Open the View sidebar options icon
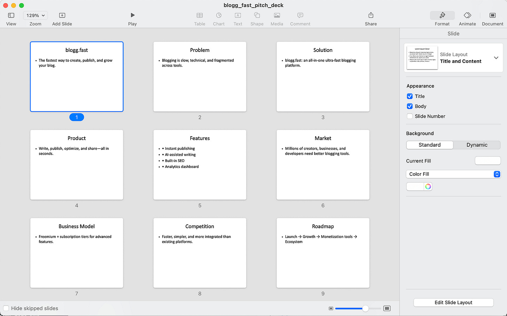507x316 pixels. [11, 15]
